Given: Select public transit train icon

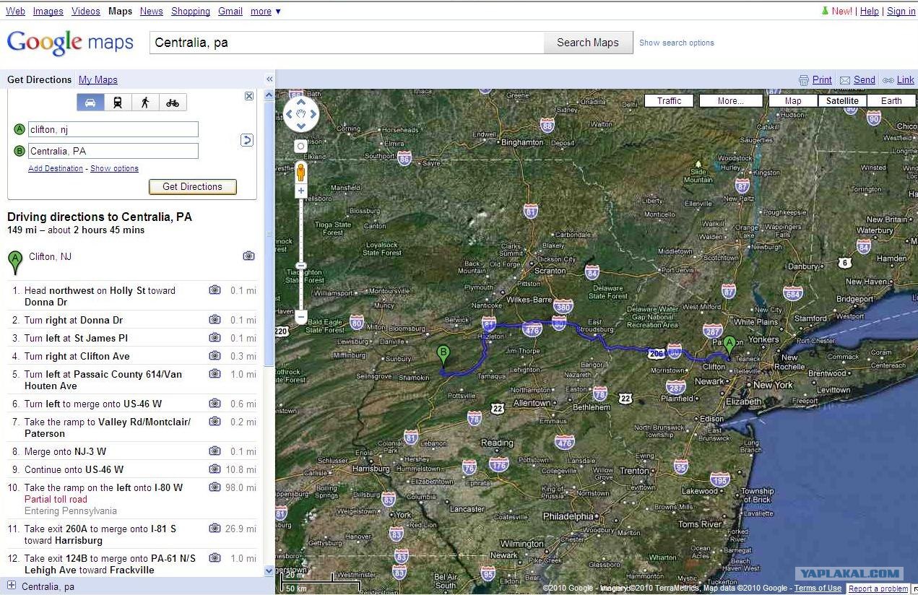Looking at the screenshot, I should pyautogui.click(x=118, y=103).
